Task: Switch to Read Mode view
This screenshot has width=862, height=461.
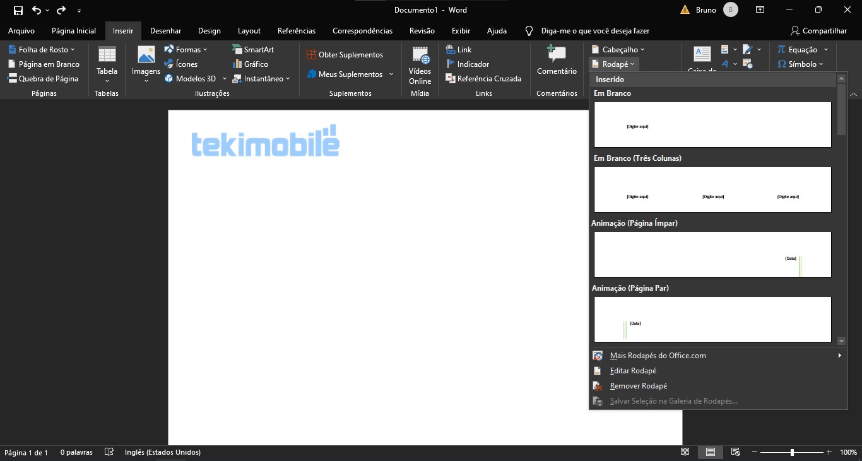Action: click(x=685, y=452)
